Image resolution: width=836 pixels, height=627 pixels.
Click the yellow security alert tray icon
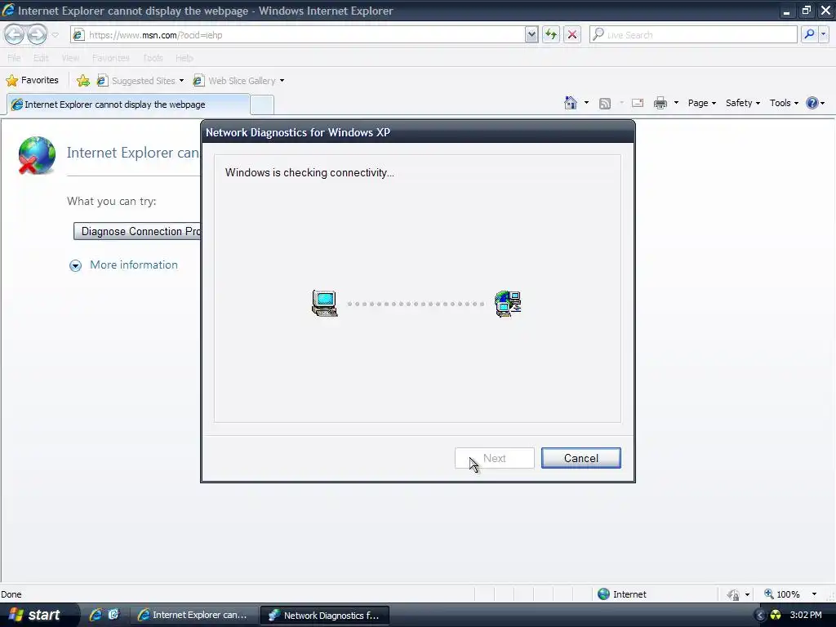(776, 616)
